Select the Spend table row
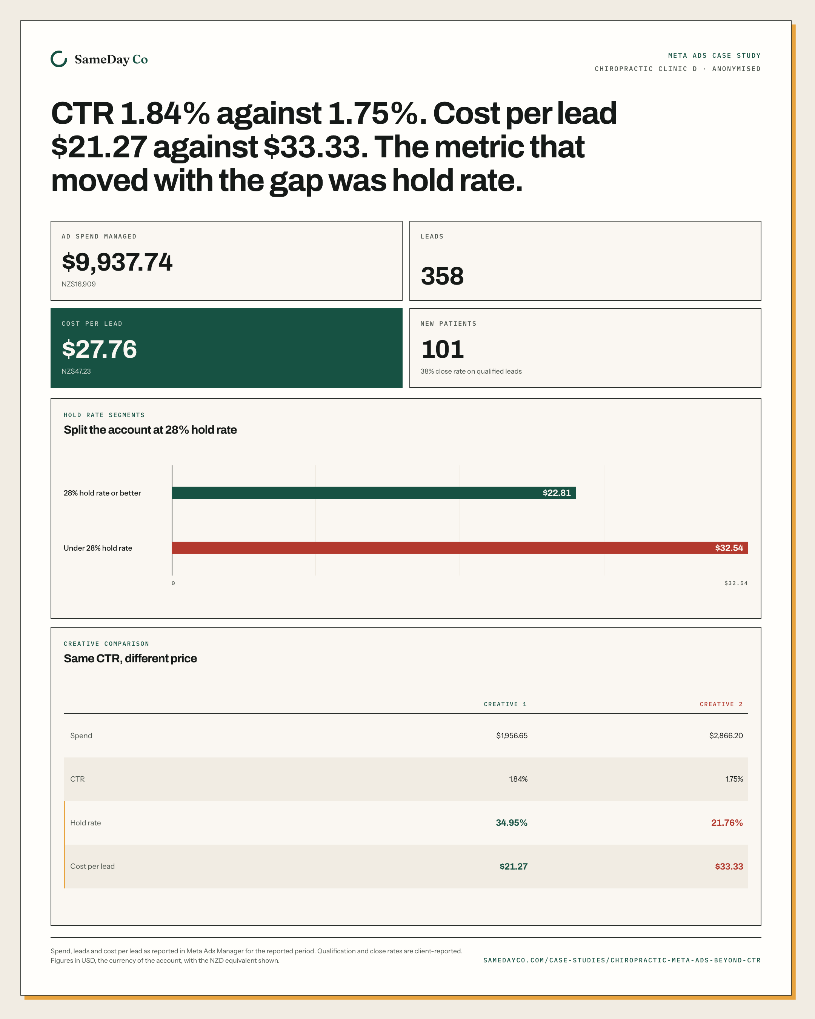 tap(406, 736)
